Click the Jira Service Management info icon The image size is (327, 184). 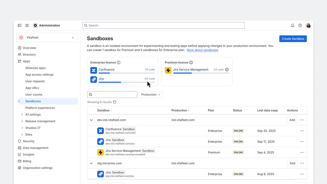pyautogui.click(x=227, y=69)
